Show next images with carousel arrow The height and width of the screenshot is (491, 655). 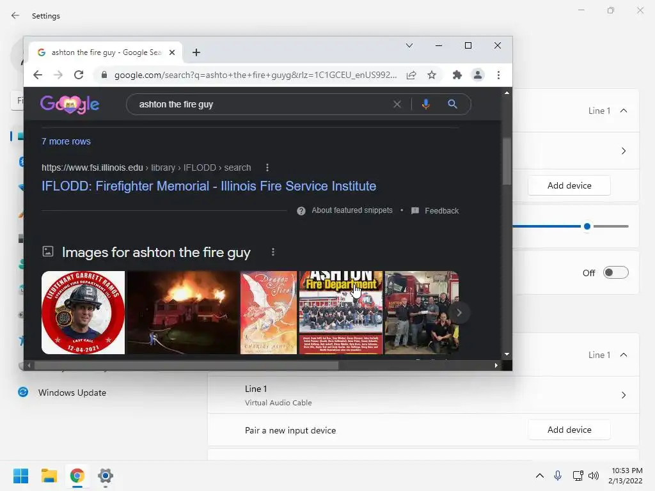click(459, 313)
